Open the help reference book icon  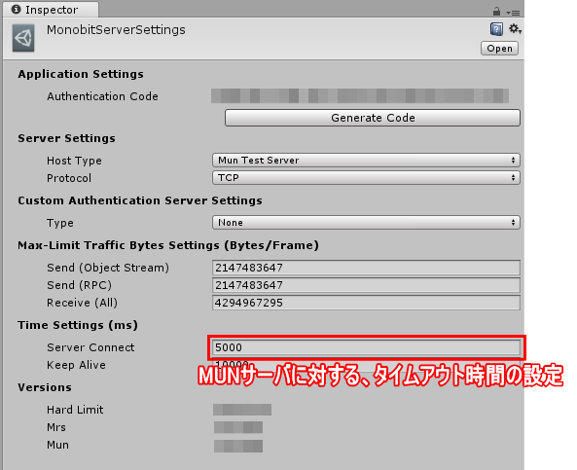point(496,29)
